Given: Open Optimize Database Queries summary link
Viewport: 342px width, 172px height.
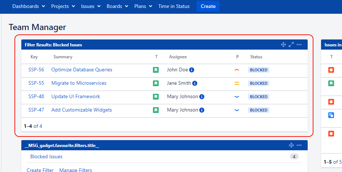Looking at the screenshot, I should pos(82,70).
